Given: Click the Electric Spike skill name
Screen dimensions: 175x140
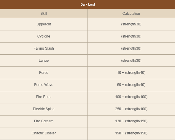Looking at the screenshot, I should point(44,109).
